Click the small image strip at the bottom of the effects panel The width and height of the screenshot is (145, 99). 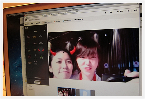(37, 82)
